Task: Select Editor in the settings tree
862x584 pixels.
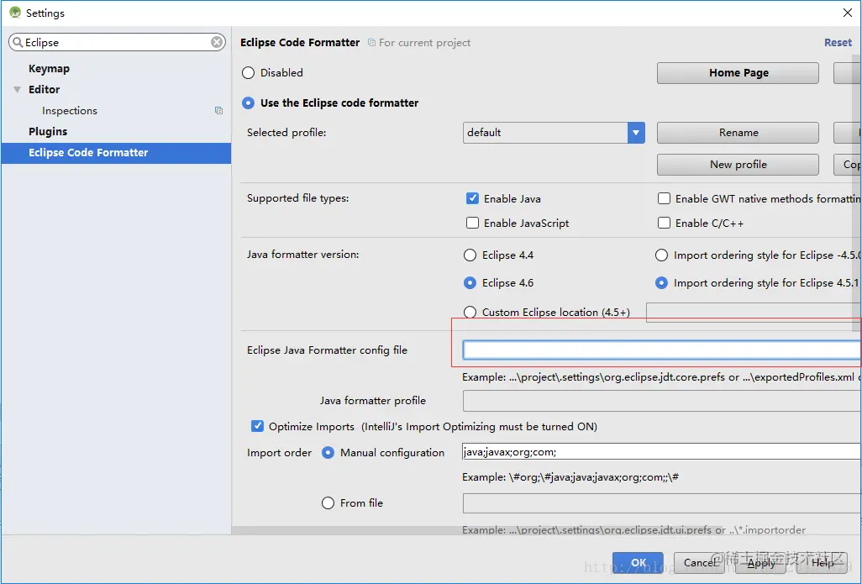Action: [44, 89]
